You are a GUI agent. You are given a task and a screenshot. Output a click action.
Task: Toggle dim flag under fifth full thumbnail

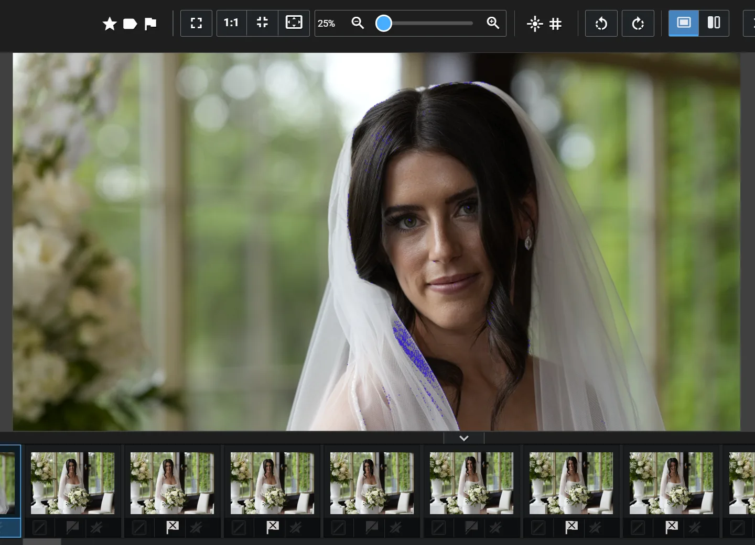[x=471, y=527]
